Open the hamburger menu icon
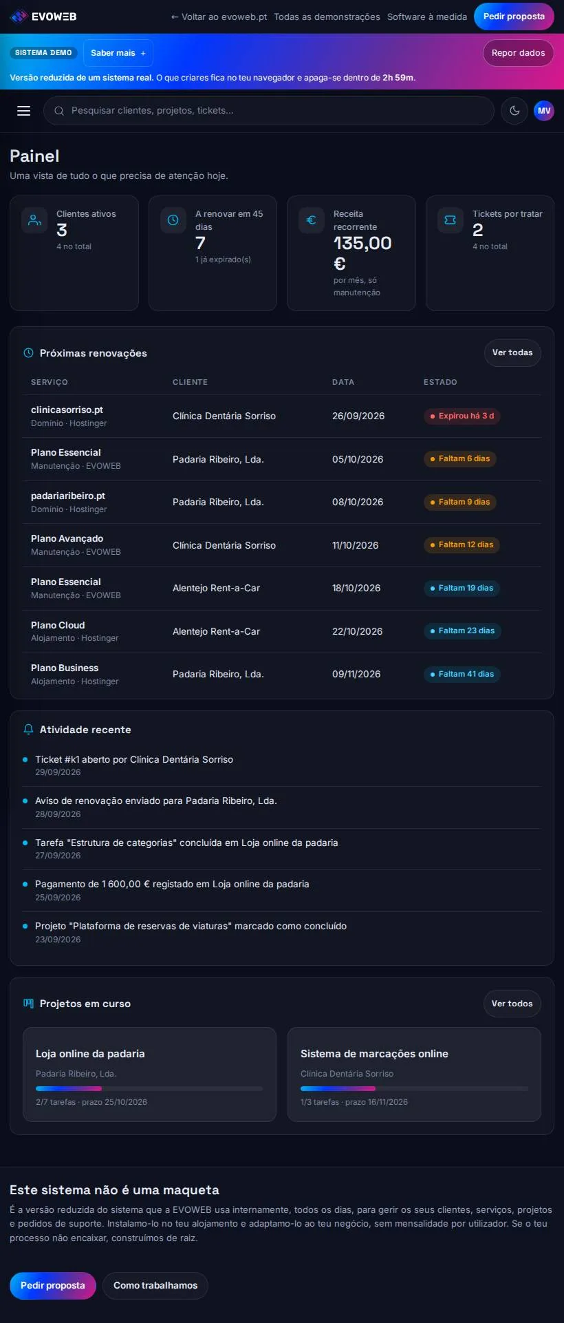The image size is (564, 1323). pyautogui.click(x=23, y=111)
